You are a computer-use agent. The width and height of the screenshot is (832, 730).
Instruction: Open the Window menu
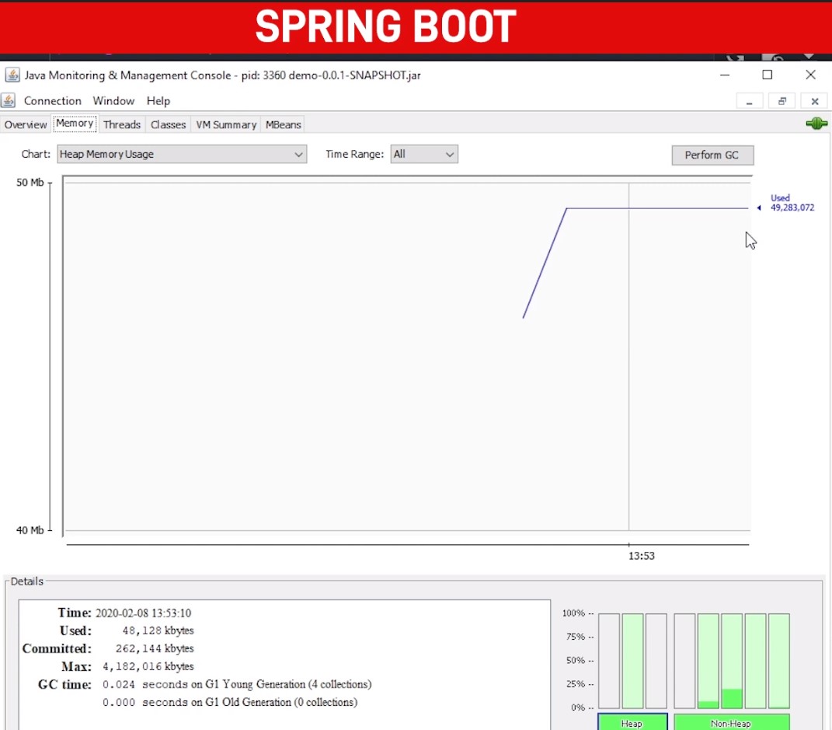click(x=113, y=101)
